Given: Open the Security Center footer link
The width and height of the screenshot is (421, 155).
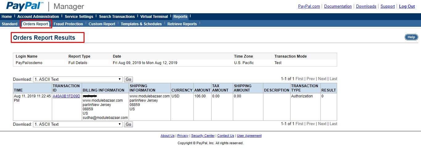Looking at the screenshot, I should coord(203,136).
